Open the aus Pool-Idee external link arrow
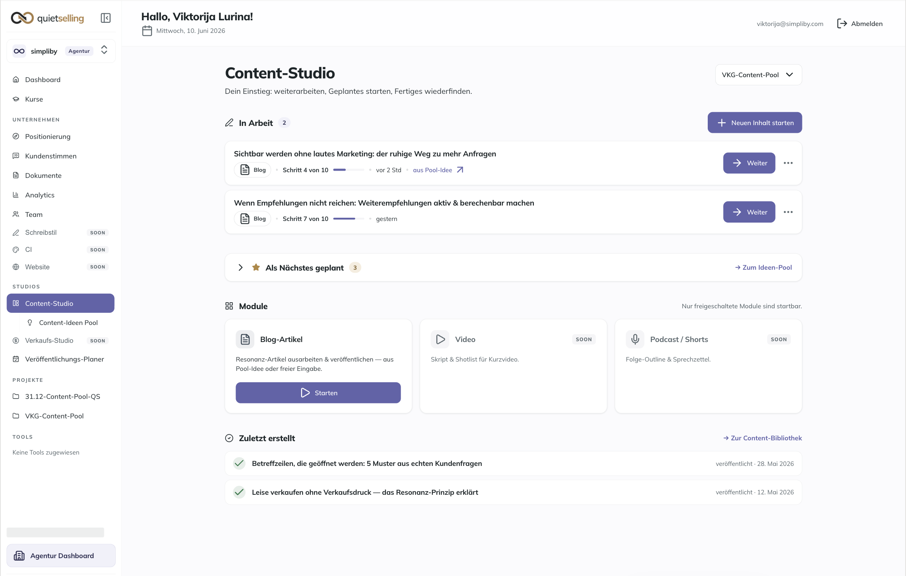This screenshot has height=576, width=906. (x=460, y=170)
